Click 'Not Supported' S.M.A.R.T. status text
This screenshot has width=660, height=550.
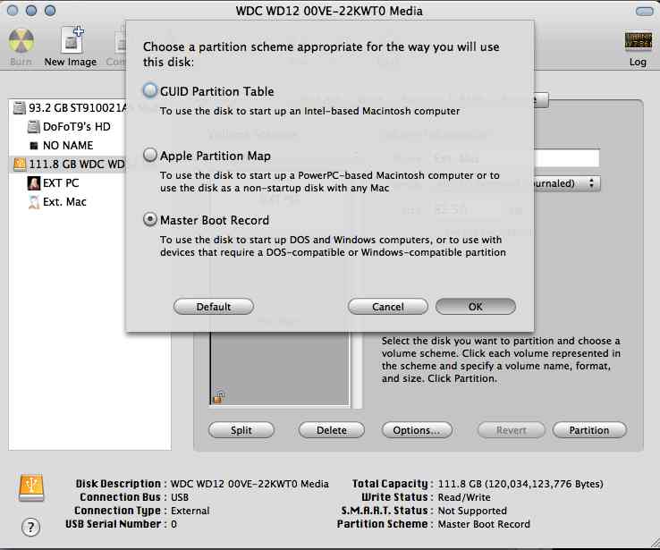pyautogui.click(x=472, y=511)
